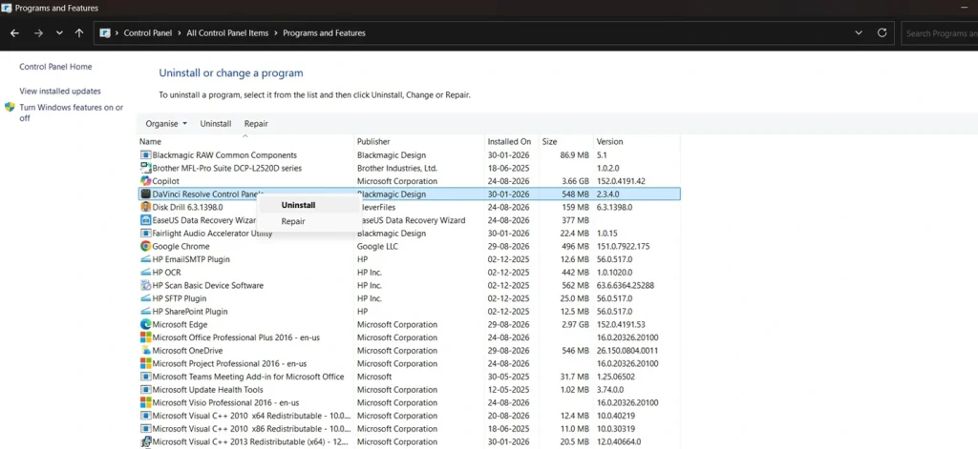This screenshot has height=449, width=978.
Task: Click the HP EmailSMTP Plugin icon
Action: coord(145,259)
